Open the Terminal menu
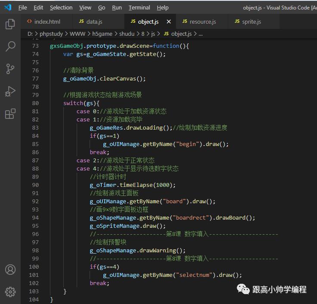This screenshot has height=304, width=317. click(x=139, y=8)
